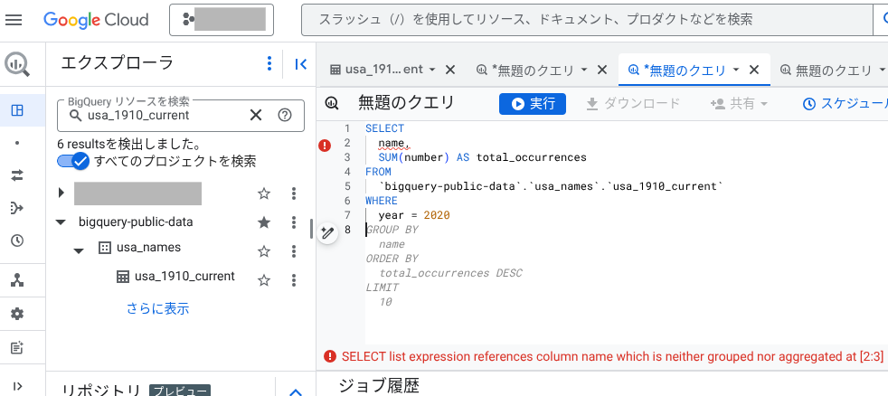Image resolution: width=888 pixels, height=396 pixels.
Task: Open the スケジュール schedule option
Action: [x=845, y=104]
